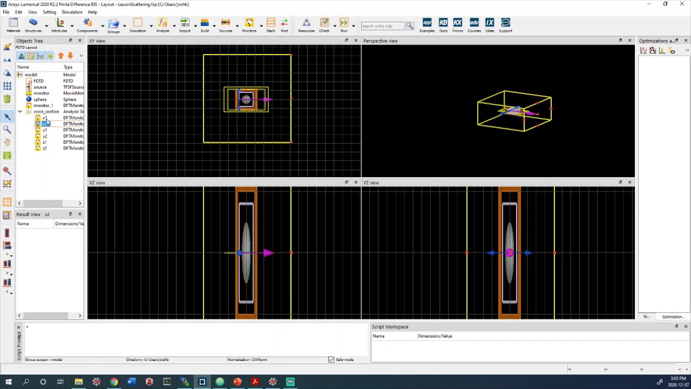Select the arrow Select tool

pos(7,117)
